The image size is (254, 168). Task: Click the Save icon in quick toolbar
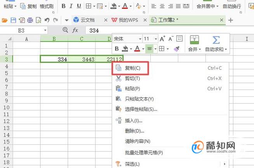13,20
